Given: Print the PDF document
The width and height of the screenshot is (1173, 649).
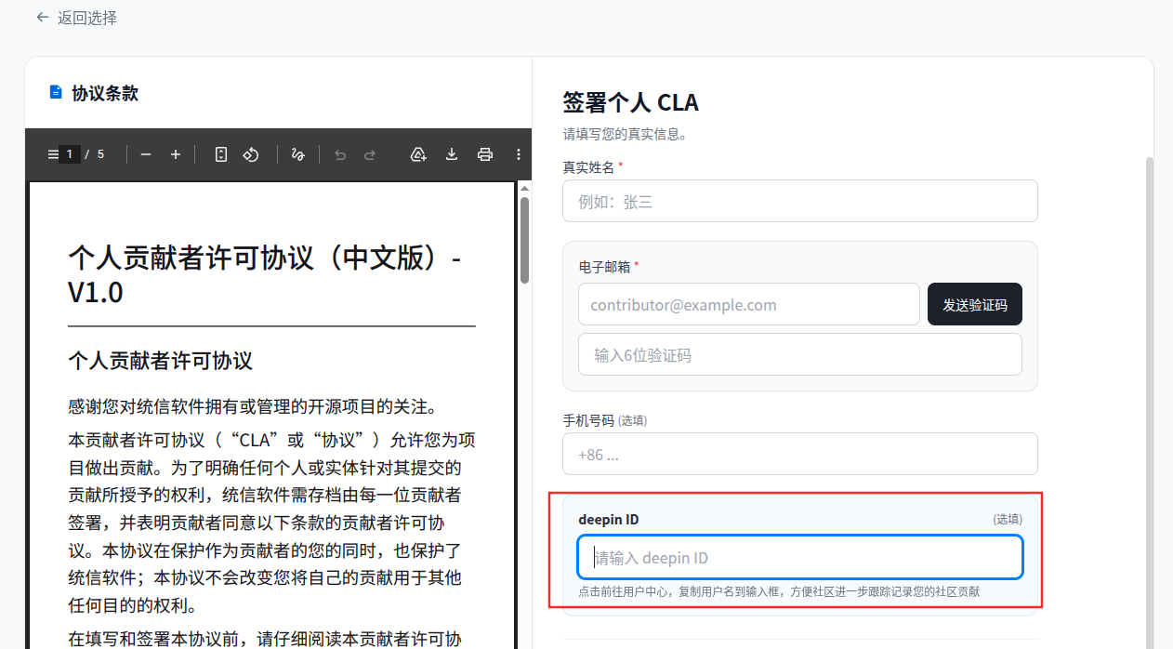Looking at the screenshot, I should [485, 154].
